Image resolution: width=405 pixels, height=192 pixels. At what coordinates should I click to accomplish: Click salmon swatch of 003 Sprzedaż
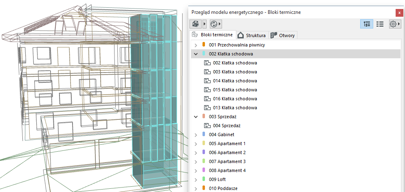coord(204,116)
